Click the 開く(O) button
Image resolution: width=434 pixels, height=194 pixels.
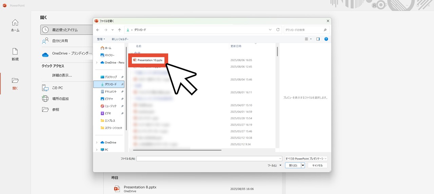(x=293, y=165)
